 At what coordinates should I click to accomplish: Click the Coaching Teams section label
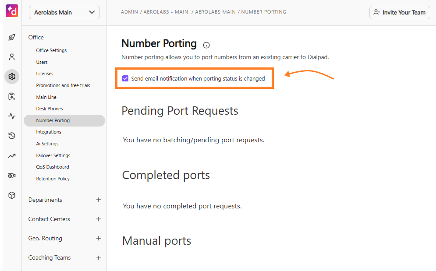click(x=50, y=258)
